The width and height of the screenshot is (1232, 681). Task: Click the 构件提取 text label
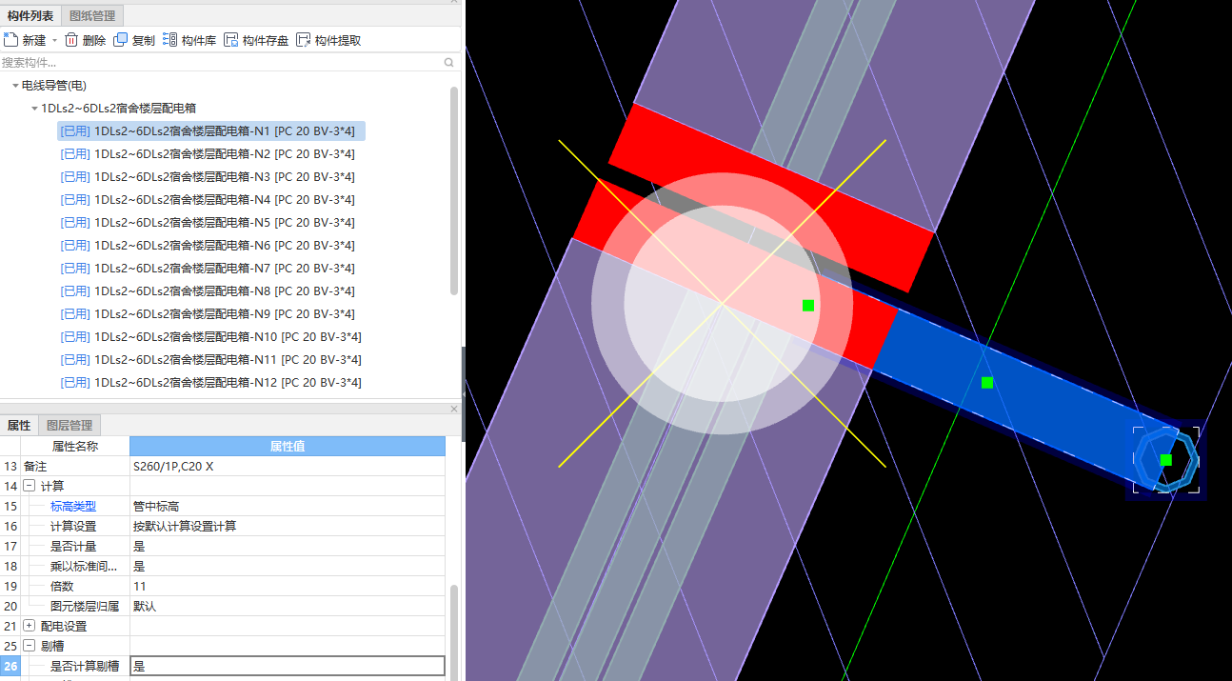click(x=338, y=41)
